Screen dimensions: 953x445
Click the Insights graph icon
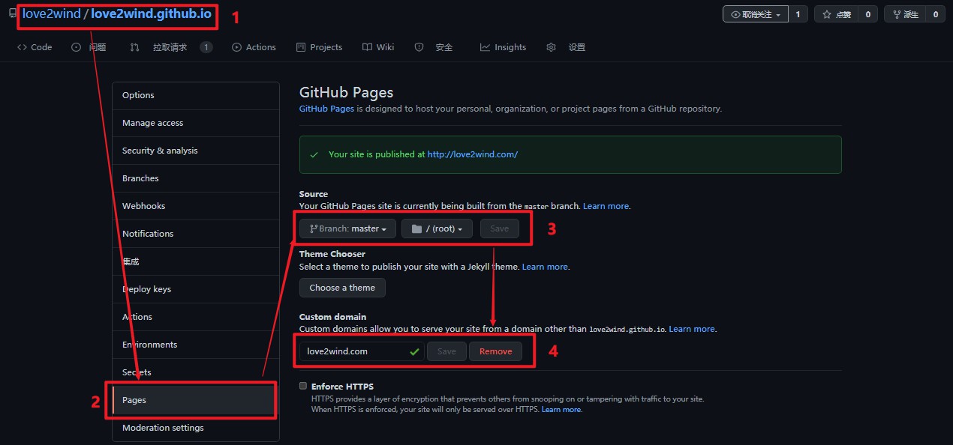point(486,47)
